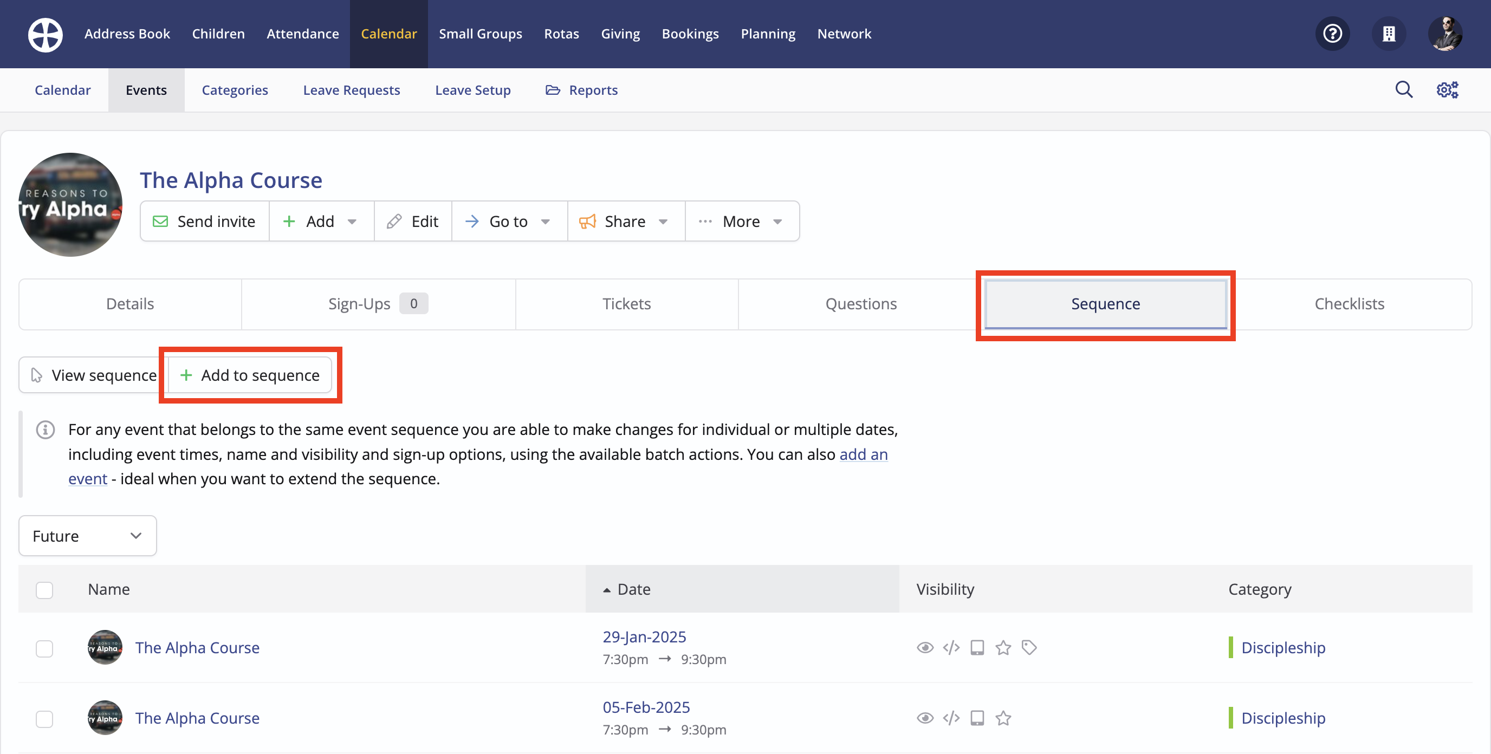Open Bookings module
Image resolution: width=1491 pixels, height=754 pixels.
click(691, 34)
